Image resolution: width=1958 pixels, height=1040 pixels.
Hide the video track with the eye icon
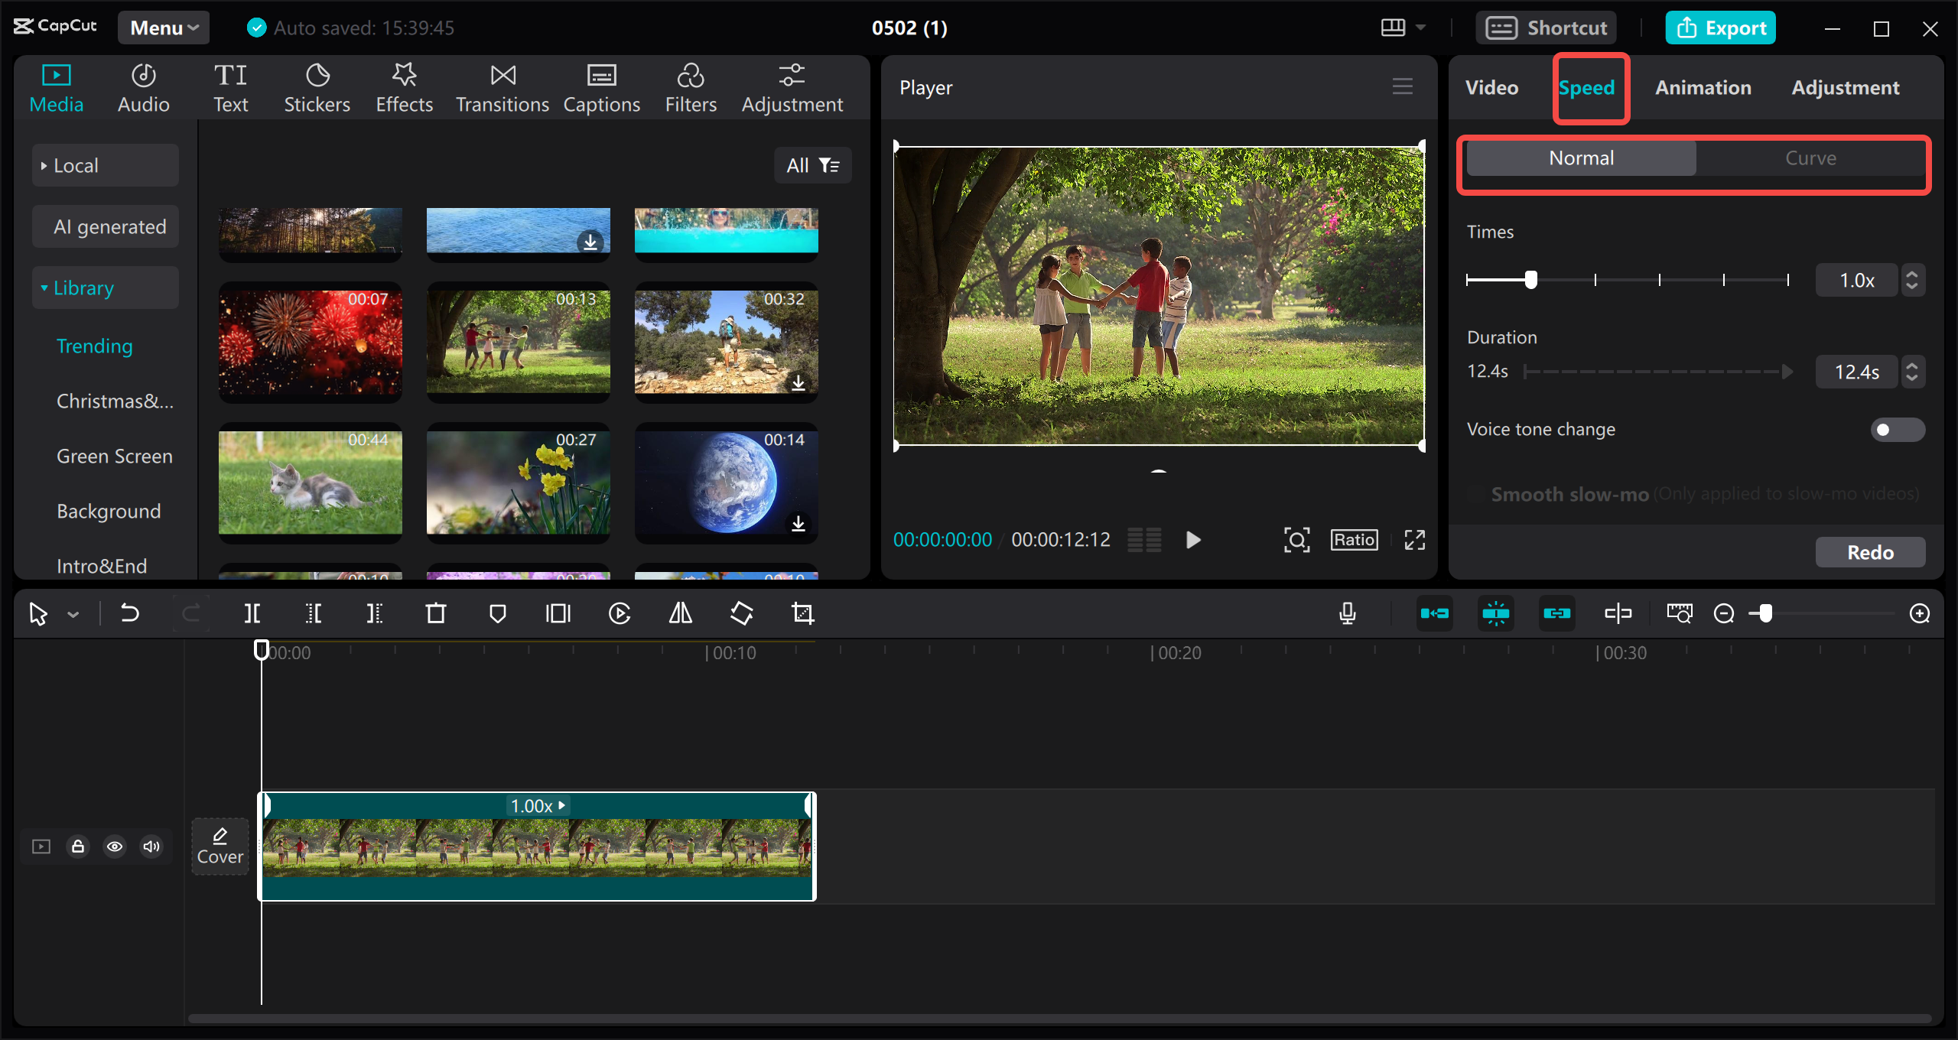(x=115, y=847)
